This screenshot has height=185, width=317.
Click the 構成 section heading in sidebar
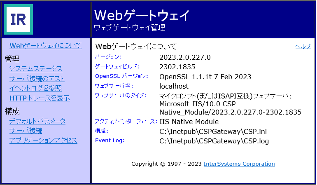coord(12,111)
